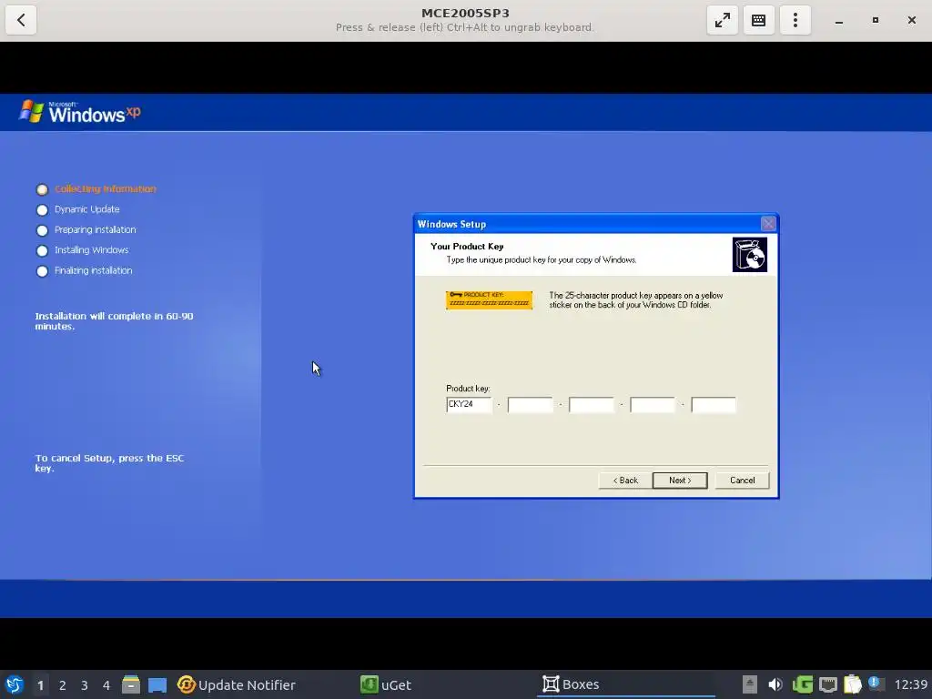932x699 pixels.
Task: Open the Boxes three-dot menu
Action: [795, 20]
